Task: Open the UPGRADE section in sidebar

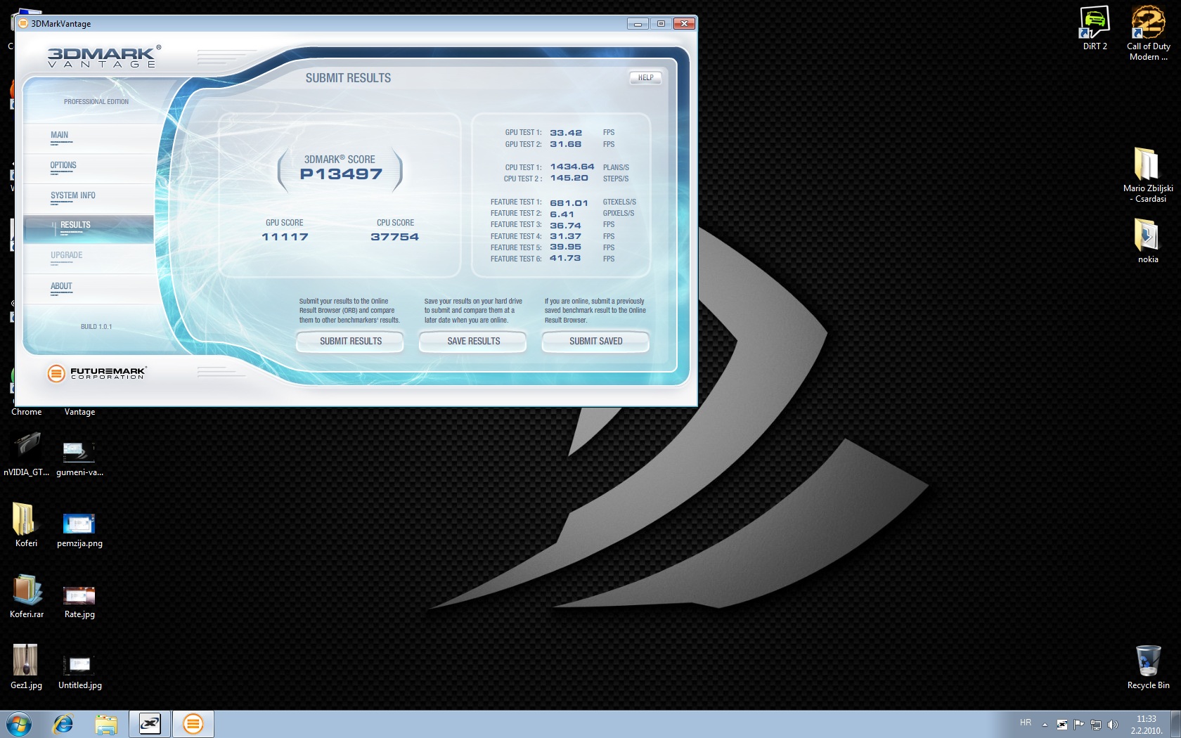Action: point(89,259)
